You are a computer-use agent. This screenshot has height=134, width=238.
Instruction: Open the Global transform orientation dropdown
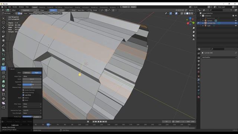(95, 10)
